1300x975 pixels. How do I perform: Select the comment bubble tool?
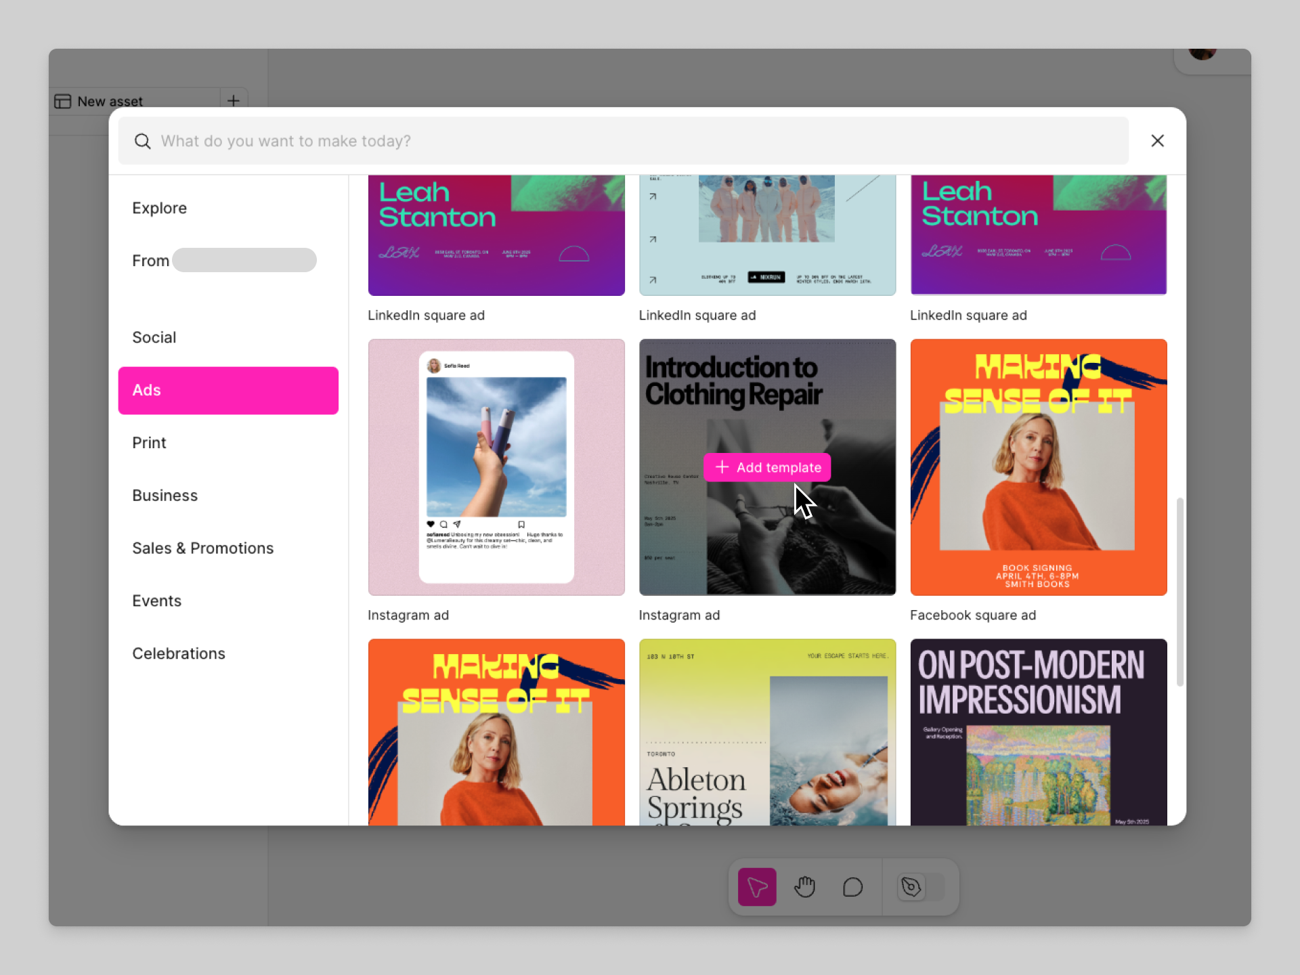852,886
